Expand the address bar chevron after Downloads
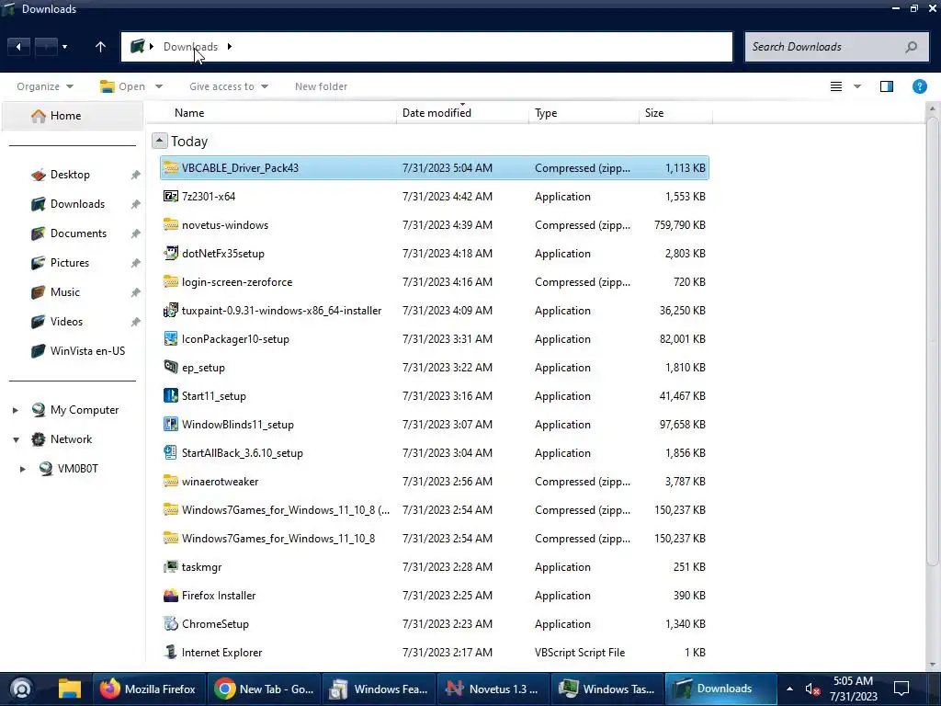 (229, 47)
